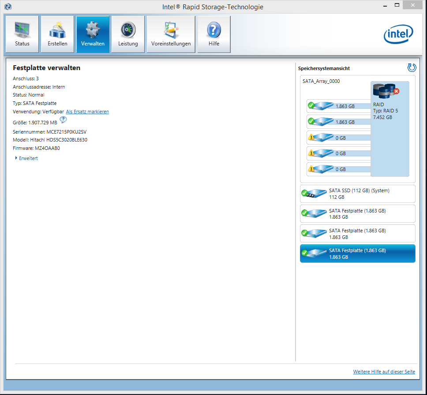
Task: Click the Status monitor icon
Action: click(22, 30)
